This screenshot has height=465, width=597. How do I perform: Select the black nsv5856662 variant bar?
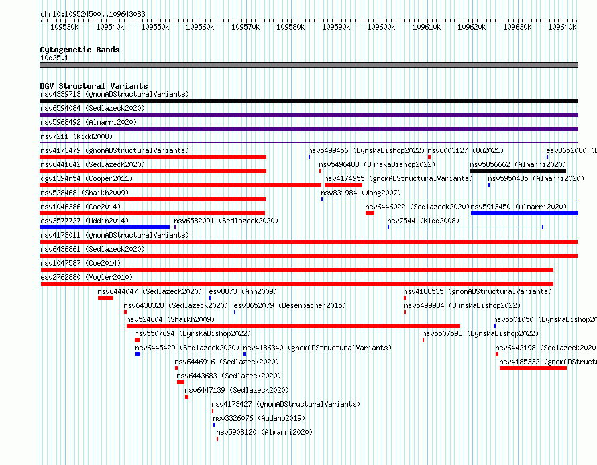[x=519, y=171]
